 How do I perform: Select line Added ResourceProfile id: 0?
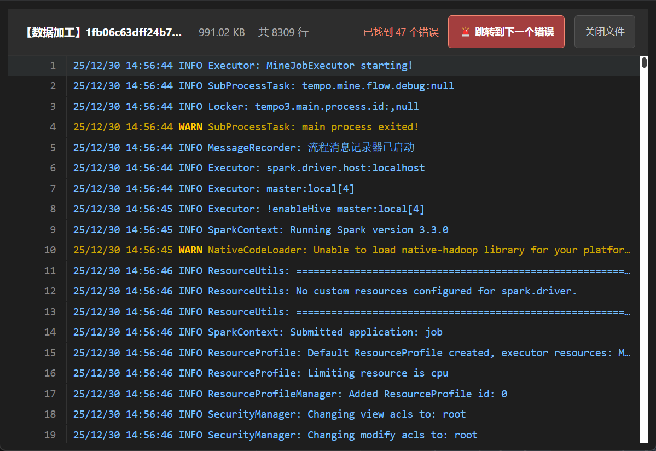pos(324,394)
